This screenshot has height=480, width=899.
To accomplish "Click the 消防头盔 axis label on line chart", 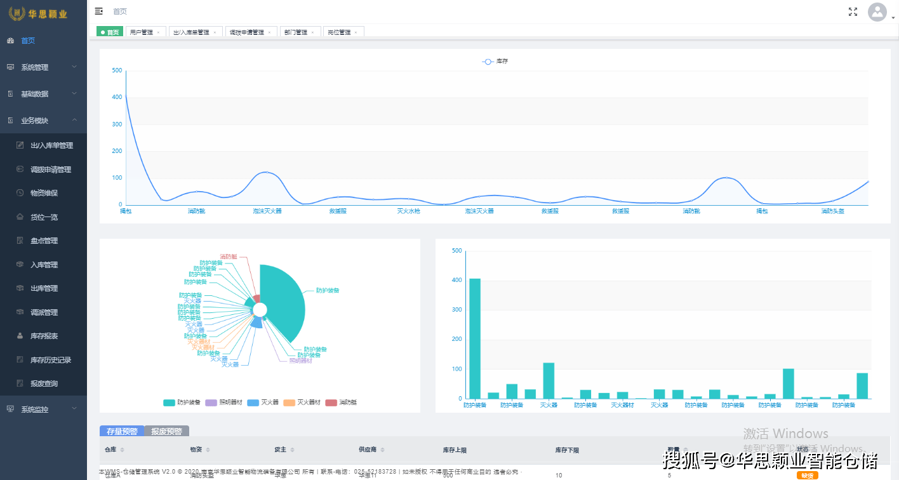I will click(x=832, y=211).
